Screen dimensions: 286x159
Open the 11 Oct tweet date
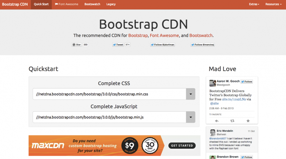(x=251, y=131)
